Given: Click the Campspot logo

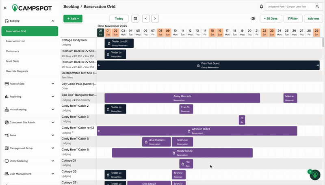Looking at the screenshot, I should [x=32, y=7].
